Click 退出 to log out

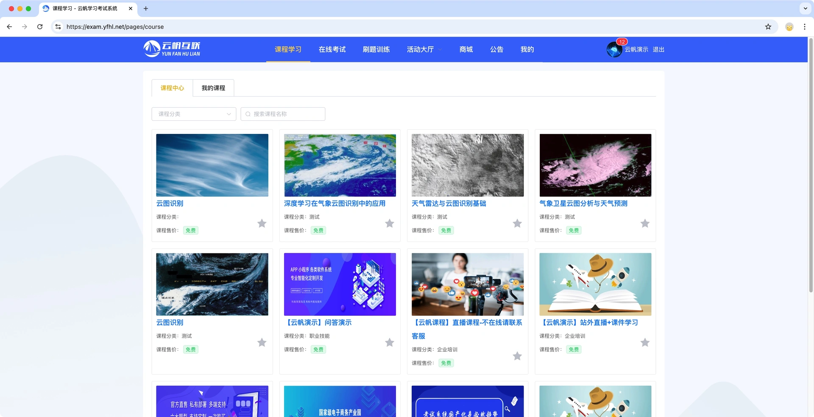pyautogui.click(x=658, y=50)
